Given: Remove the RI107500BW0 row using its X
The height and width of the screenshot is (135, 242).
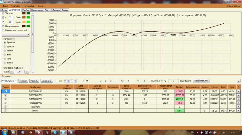Looking at the screenshot, I should click(x=238, y=95).
